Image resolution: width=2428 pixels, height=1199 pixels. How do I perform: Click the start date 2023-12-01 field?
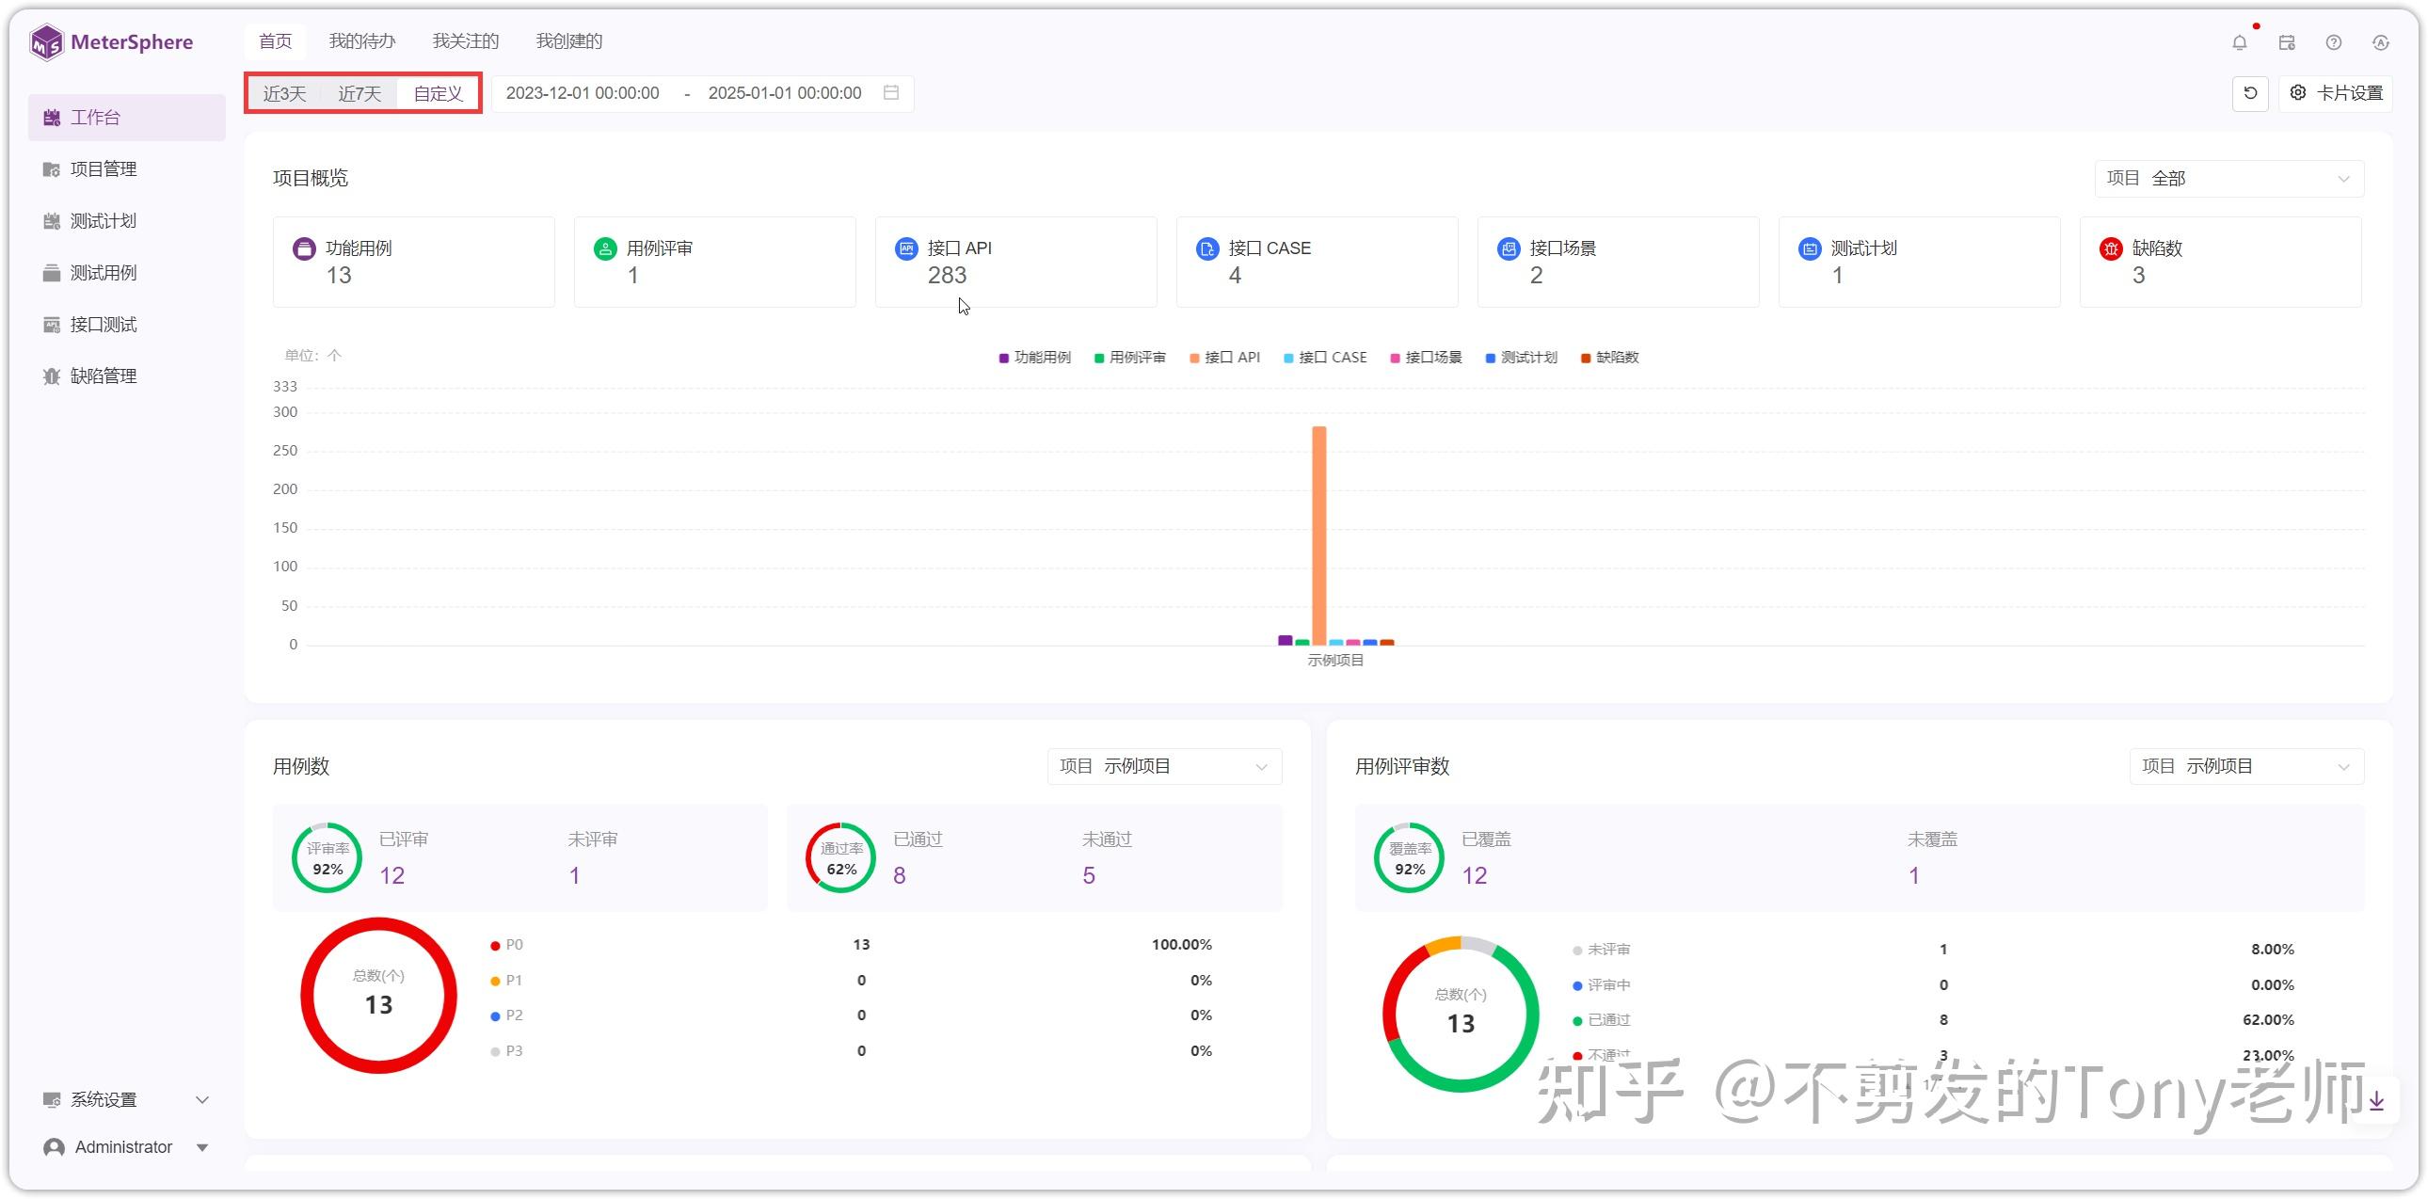[583, 92]
